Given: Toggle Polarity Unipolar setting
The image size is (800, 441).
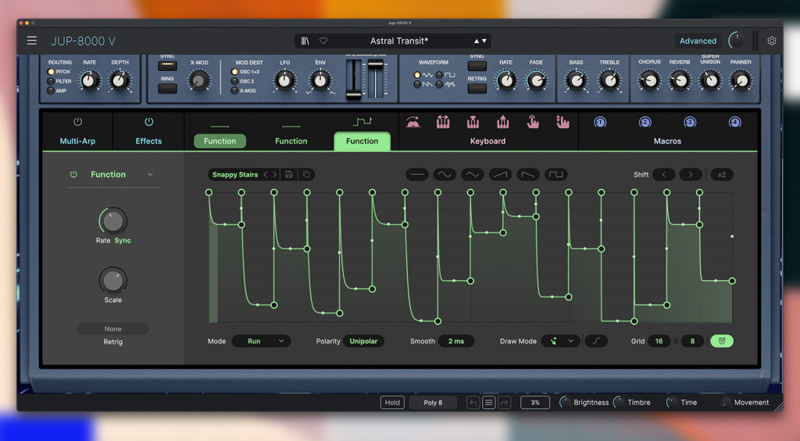Looking at the screenshot, I should [x=363, y=341].
